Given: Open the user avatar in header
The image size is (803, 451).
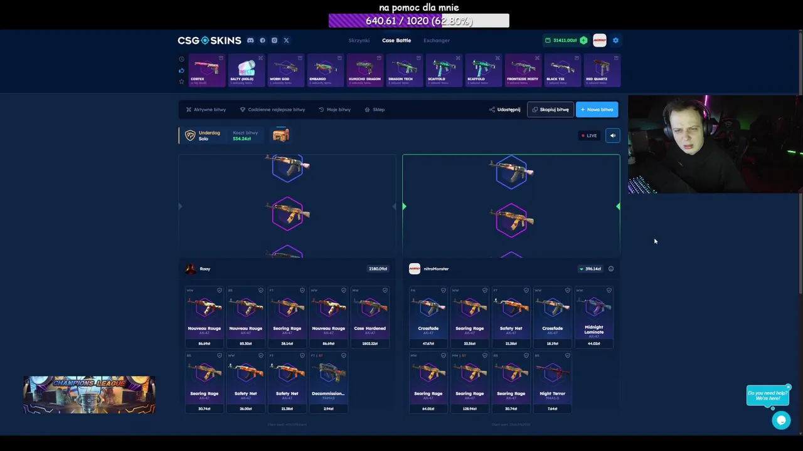Looking at the screenshot, I should pyautogui.click(x=599, y=40).
